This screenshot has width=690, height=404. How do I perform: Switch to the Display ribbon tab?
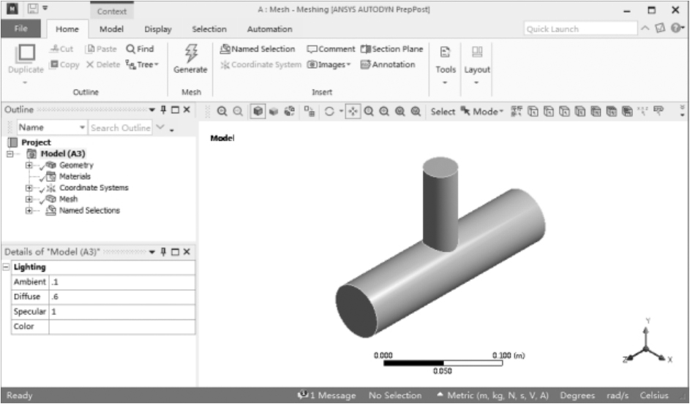pos(157,29)
